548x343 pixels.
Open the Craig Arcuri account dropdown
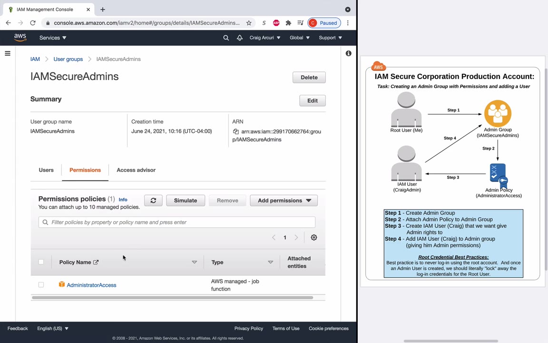coord(265,38)
